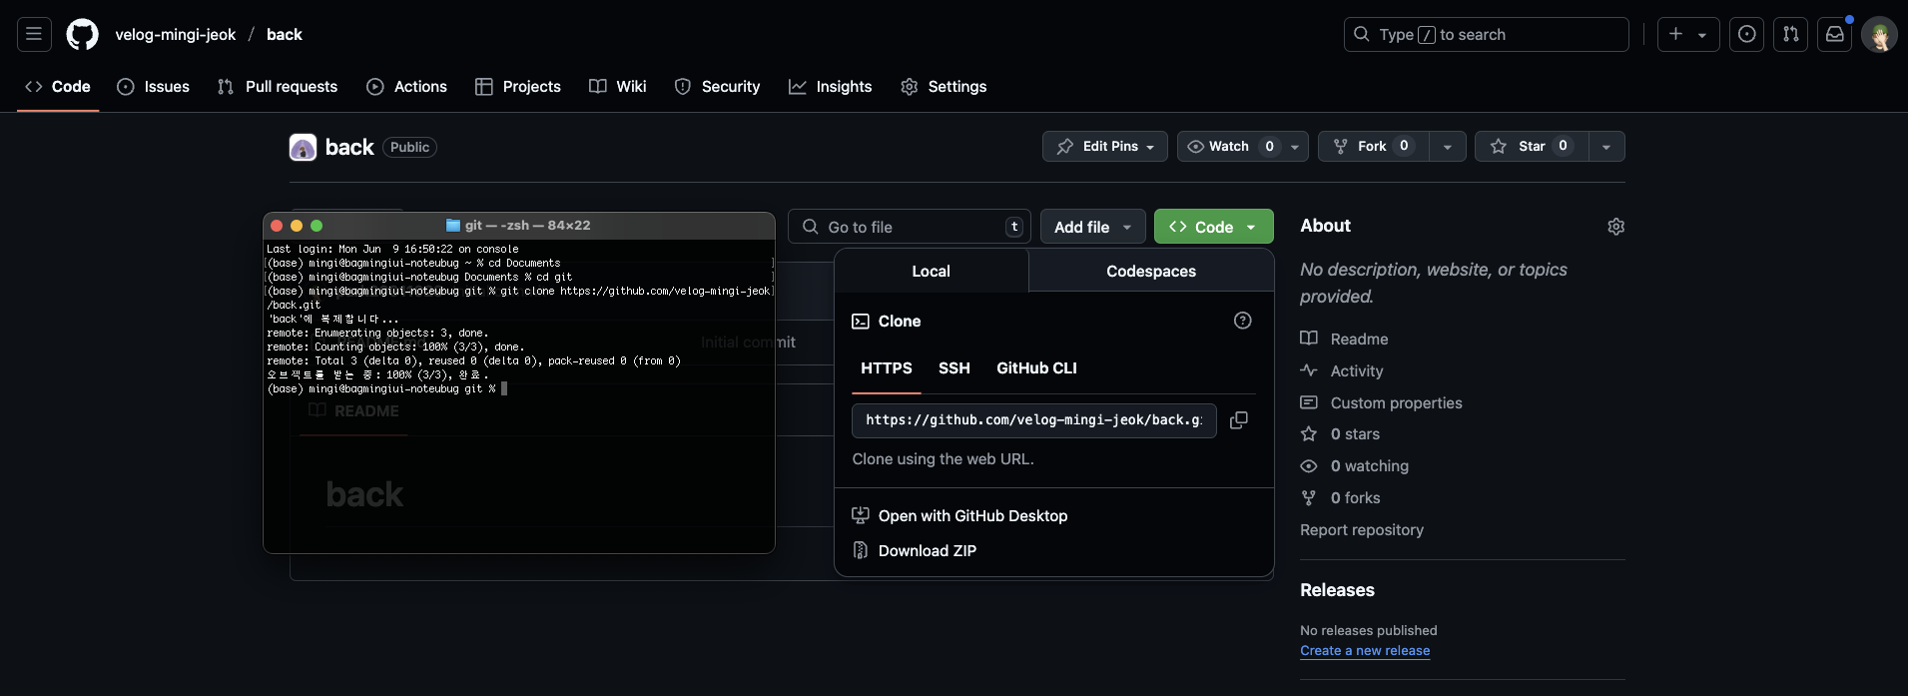Open the repository Settings tab
The width and height of the screenshot is (1908, 696).
tap(944, 87)
